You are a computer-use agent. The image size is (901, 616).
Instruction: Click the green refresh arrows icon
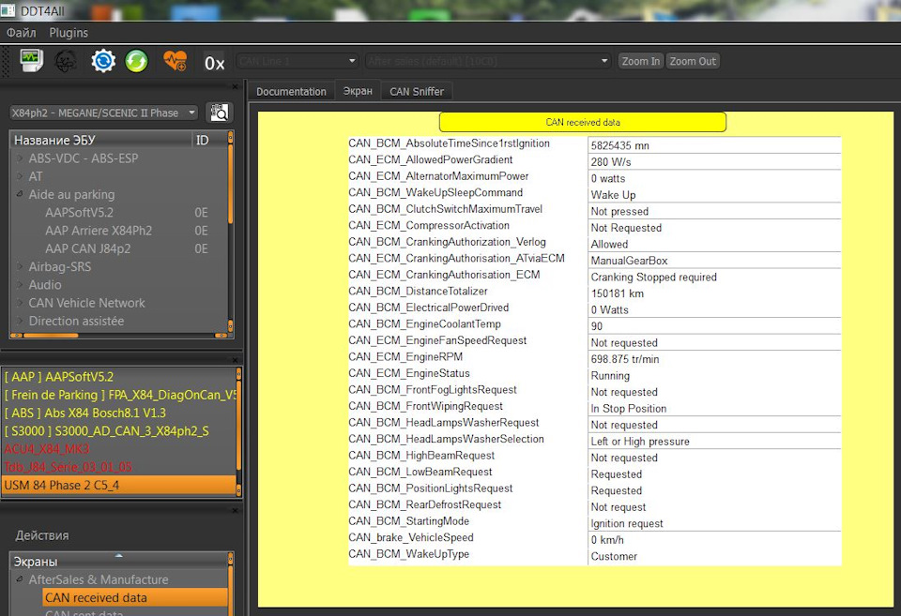coord(137,61)
